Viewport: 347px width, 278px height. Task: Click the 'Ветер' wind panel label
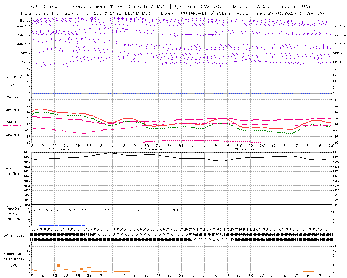25,21
